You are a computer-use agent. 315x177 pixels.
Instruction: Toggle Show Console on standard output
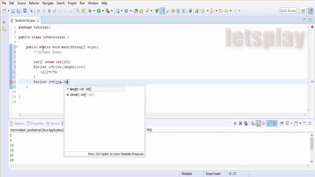269,123
